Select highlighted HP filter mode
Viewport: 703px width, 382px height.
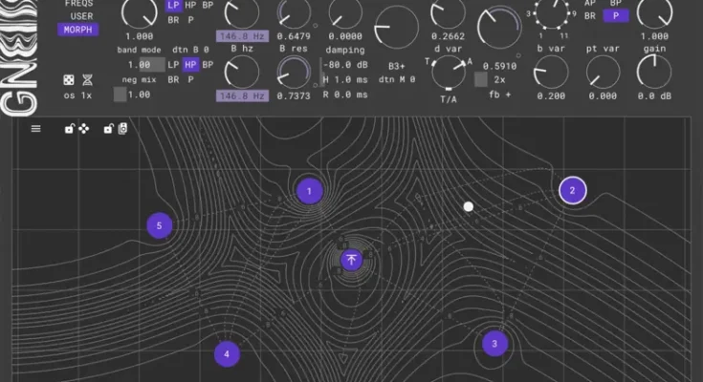click(190, 65)
